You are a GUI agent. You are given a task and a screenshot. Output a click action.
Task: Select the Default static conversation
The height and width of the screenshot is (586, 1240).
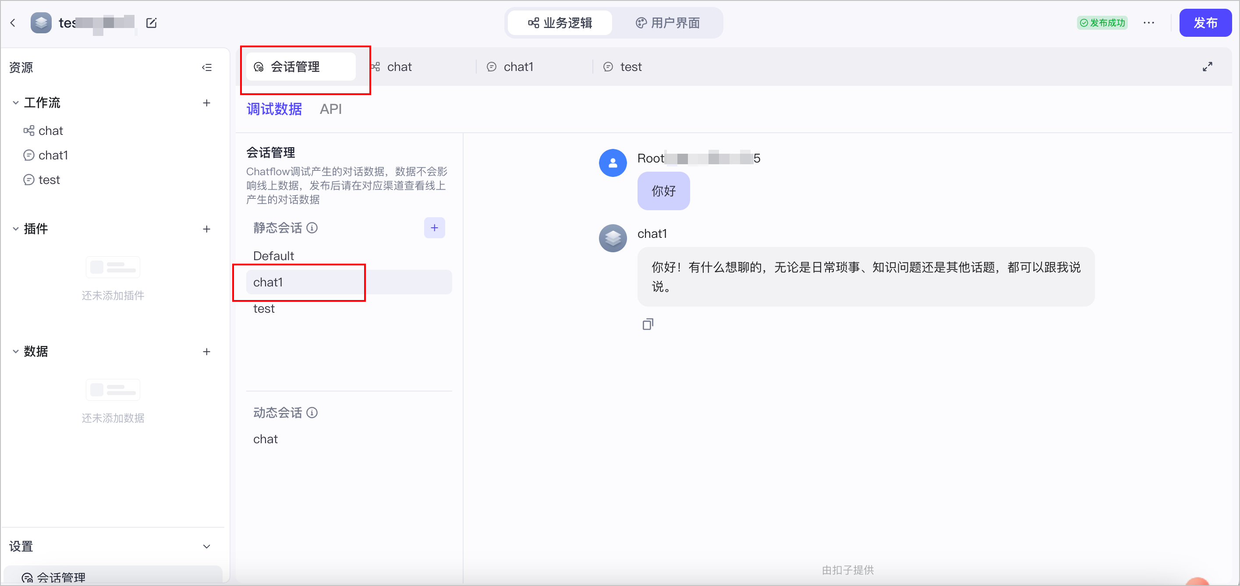pos(349,256)
